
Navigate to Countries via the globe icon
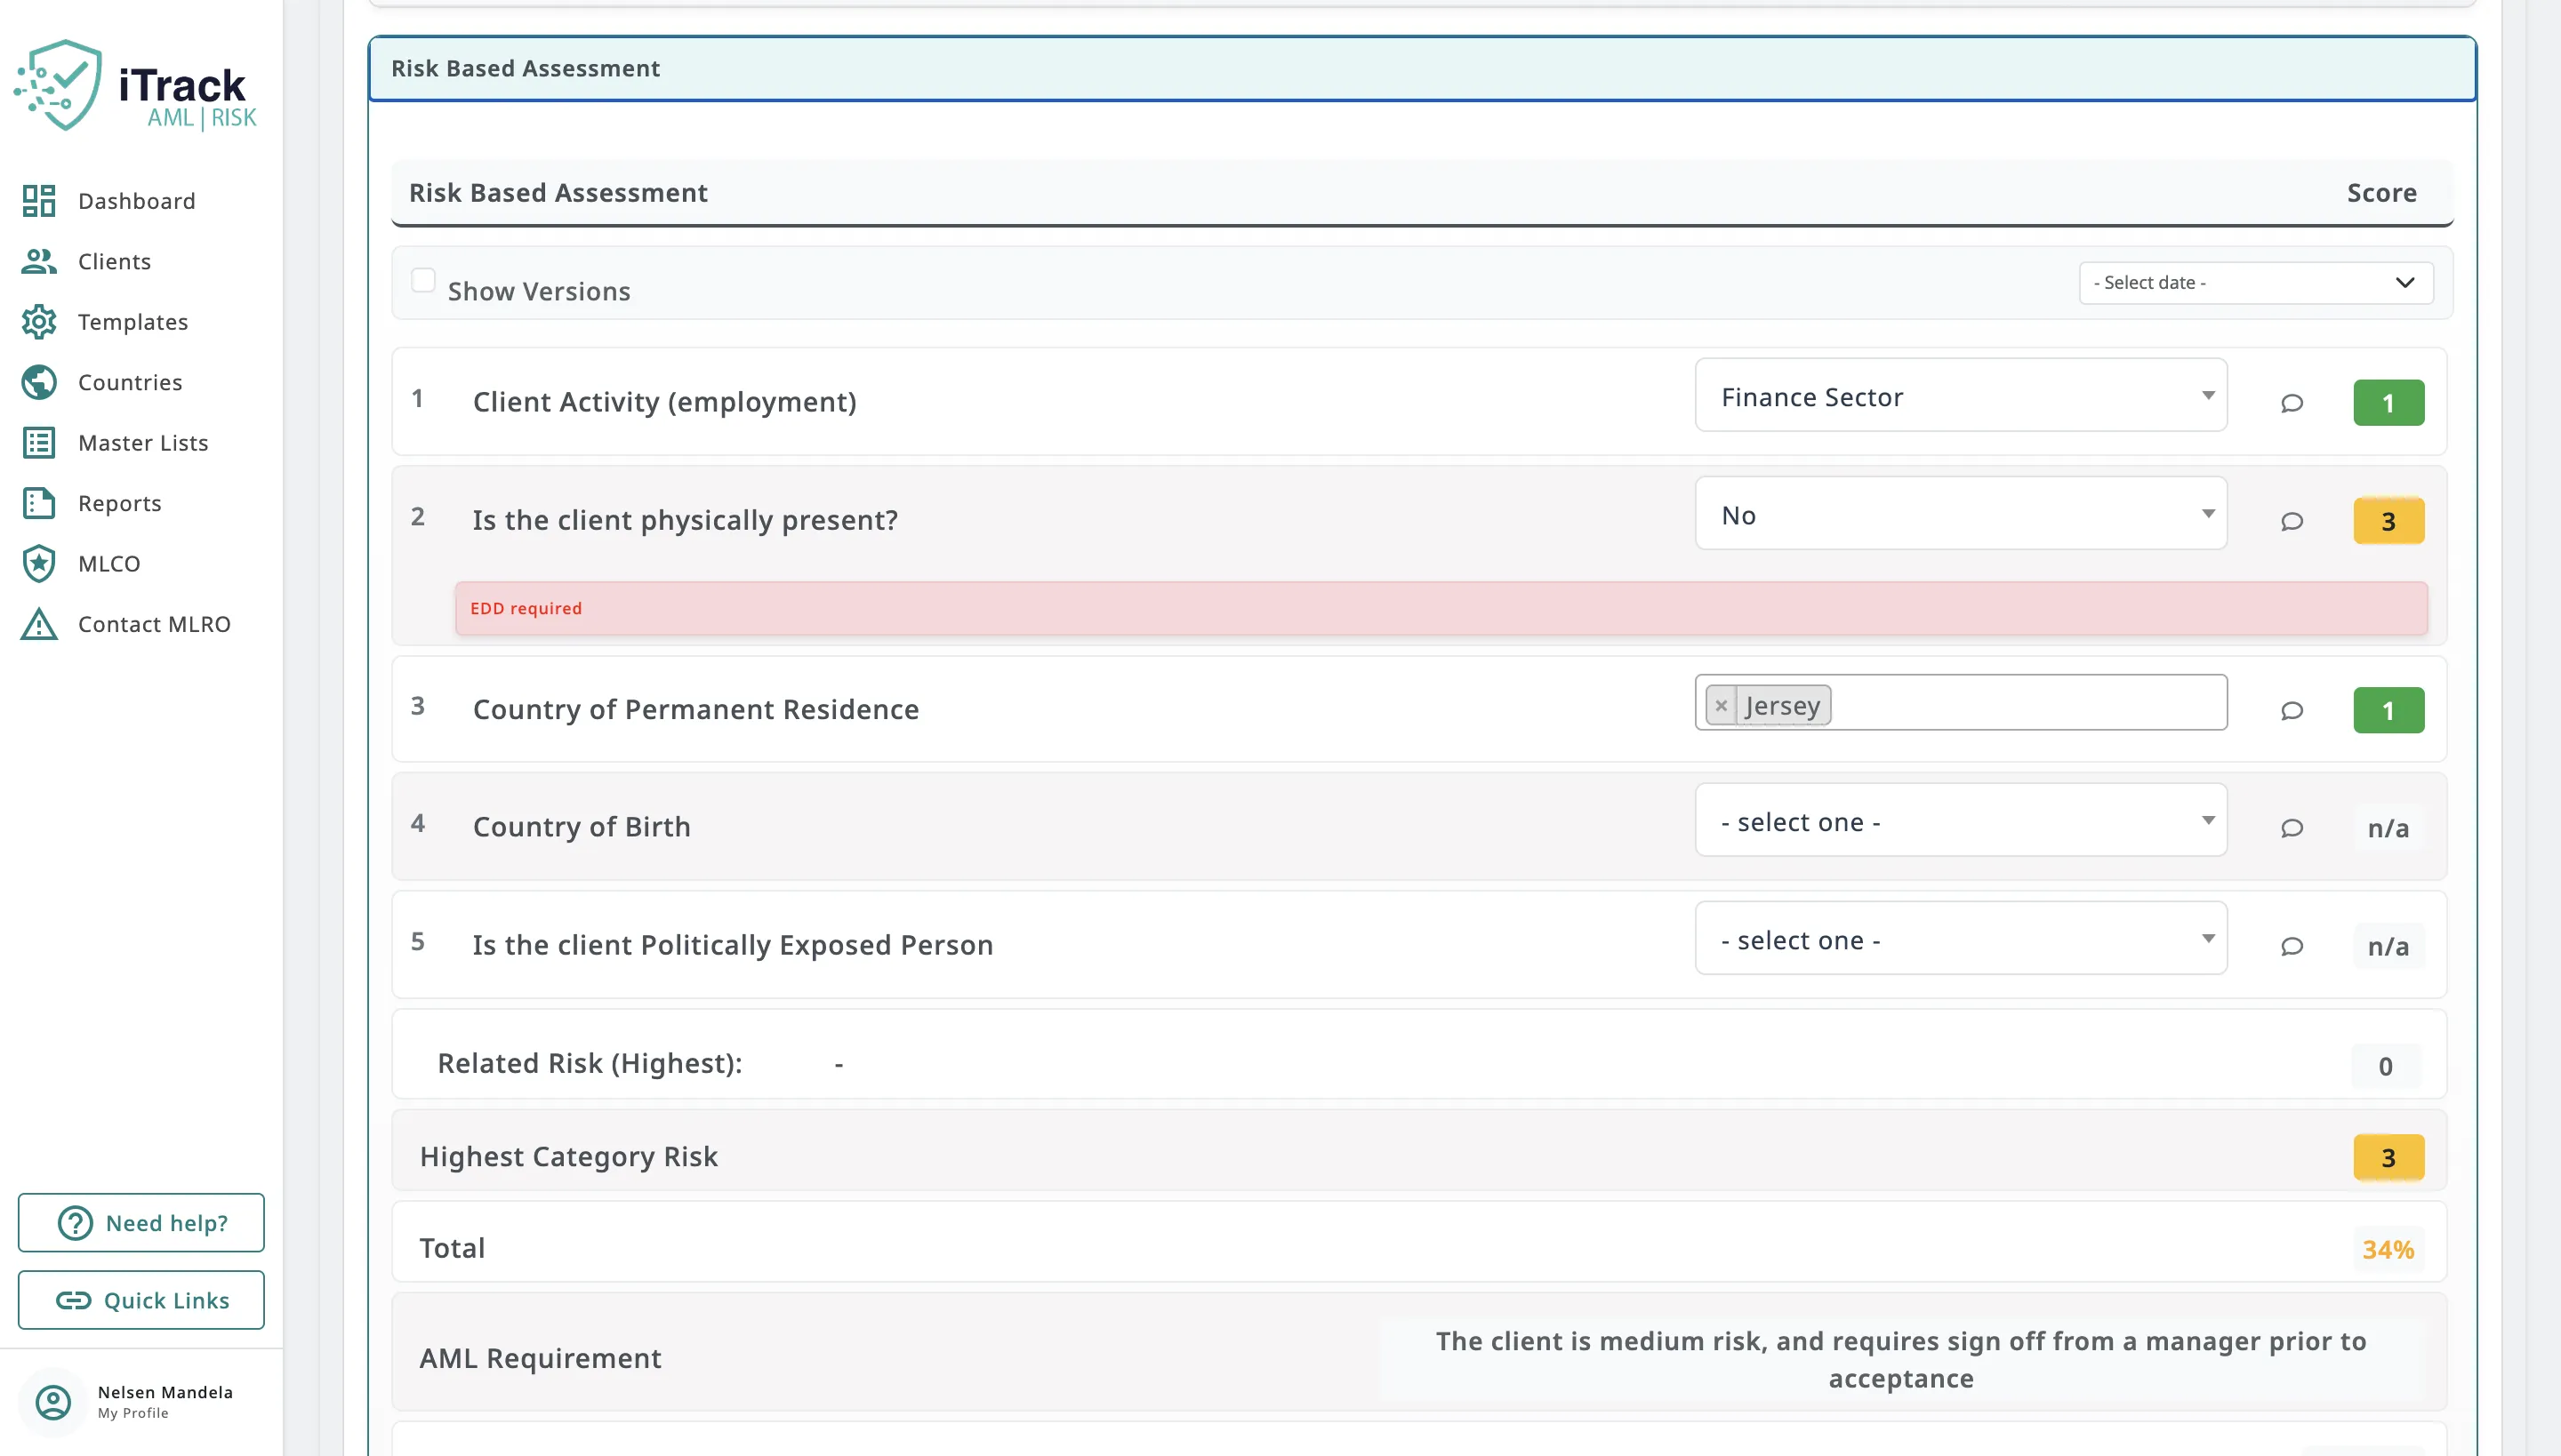coord(38,382)
